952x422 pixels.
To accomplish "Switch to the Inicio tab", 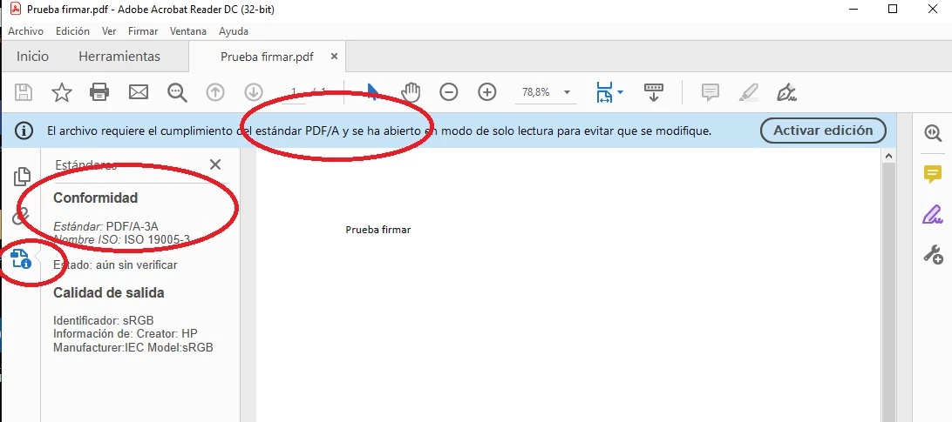I will [x=32, y=57].
